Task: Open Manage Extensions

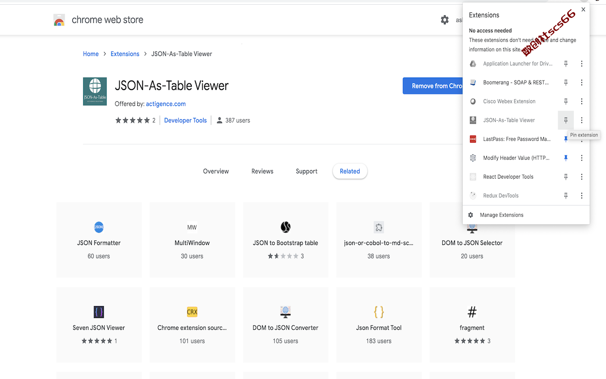Action: (501, 215)
